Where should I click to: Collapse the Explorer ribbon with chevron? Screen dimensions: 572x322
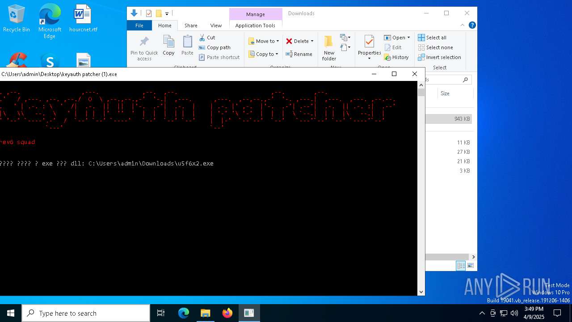(463, 25)
